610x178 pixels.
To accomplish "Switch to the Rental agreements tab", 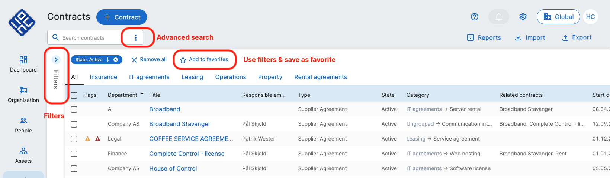I will click(321, 77).
